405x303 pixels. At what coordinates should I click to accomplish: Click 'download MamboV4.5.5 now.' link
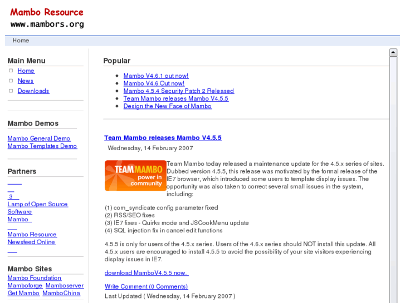[x=147, y=273]
